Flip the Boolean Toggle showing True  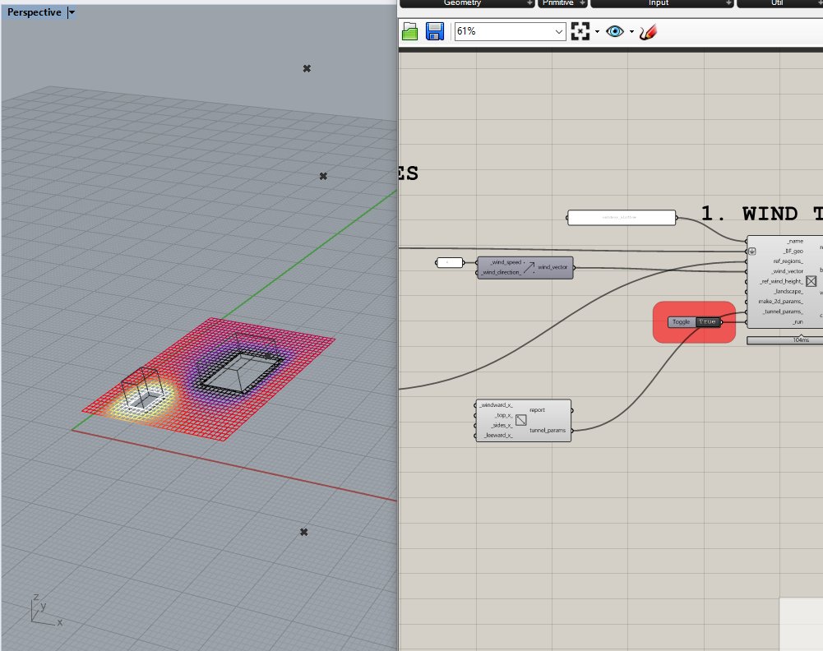point(707,321)
